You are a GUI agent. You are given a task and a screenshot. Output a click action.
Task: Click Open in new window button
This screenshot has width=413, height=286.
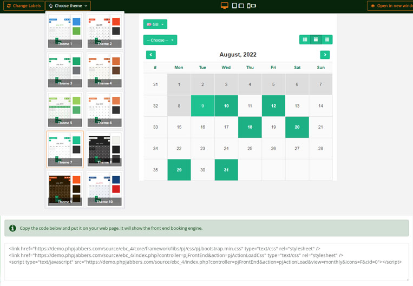click(x=390, y=5)
